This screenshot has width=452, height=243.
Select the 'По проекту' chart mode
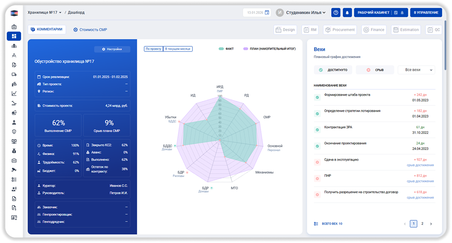click(154, 49)
